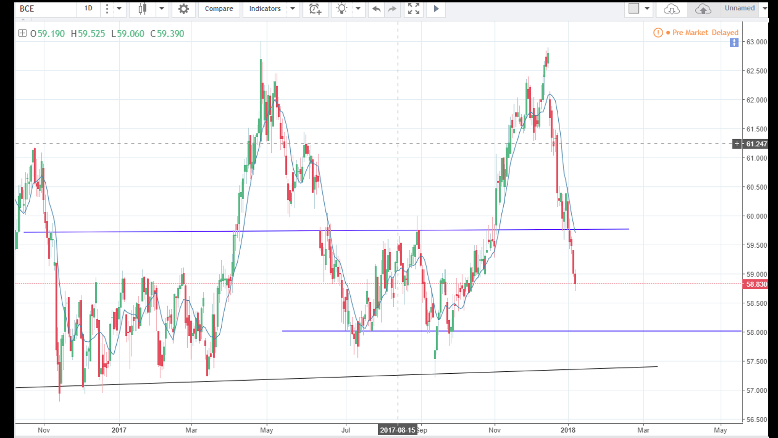The width and height of the screenshot is (778, 438).
Task: Click the 2018 label on time axis
Action: 568,430
